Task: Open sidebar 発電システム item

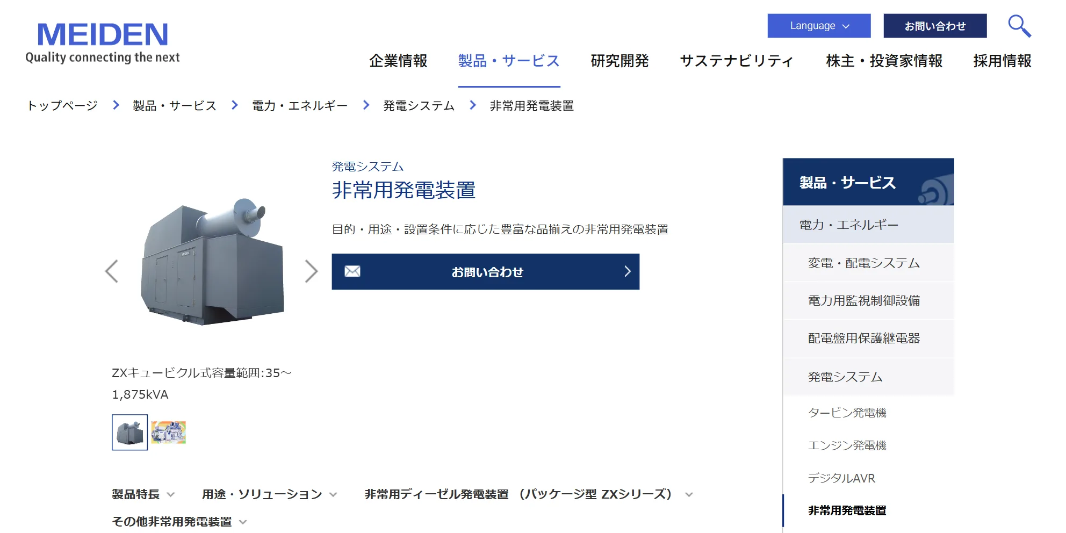Action: [x=868, y=377]
